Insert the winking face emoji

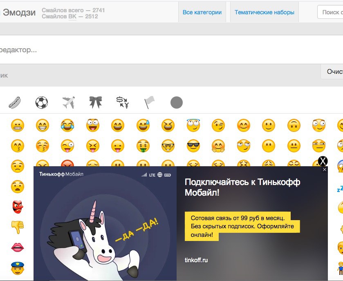tap(218, 125)
